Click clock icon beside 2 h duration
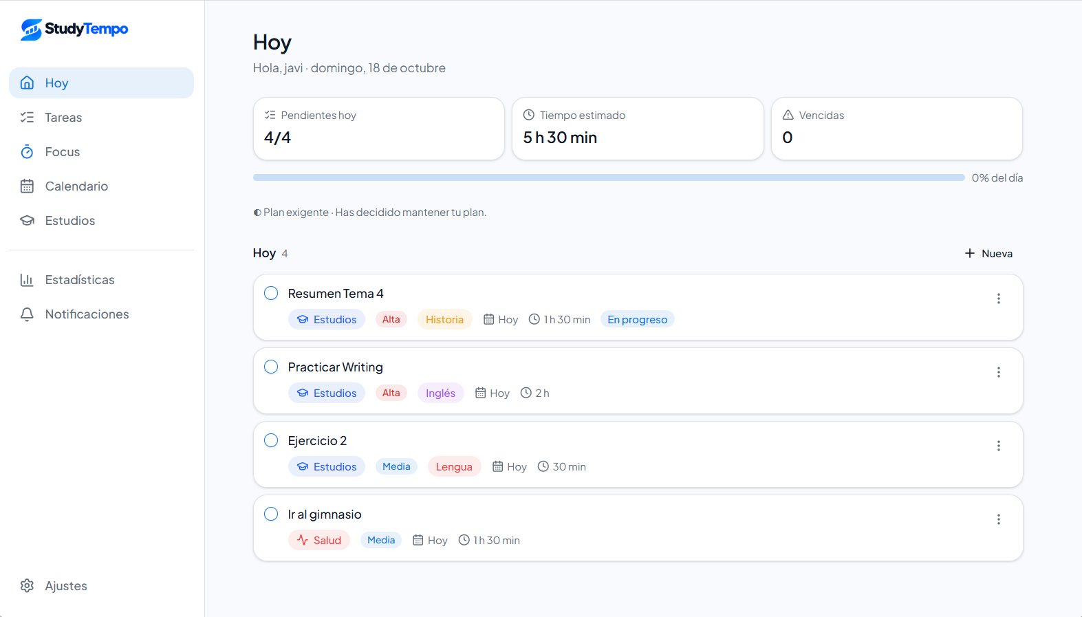Image resolution: width=1082 pixels, height=617 pixels. (x=526, y=393)
